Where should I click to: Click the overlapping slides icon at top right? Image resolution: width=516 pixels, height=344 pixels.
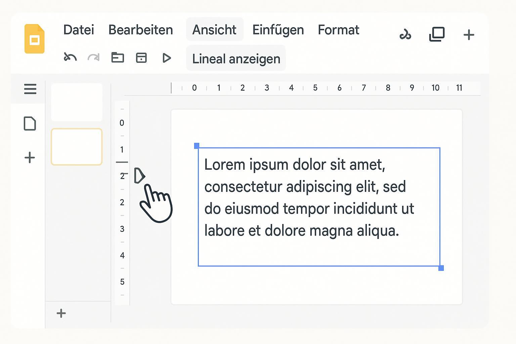[437, 34]
